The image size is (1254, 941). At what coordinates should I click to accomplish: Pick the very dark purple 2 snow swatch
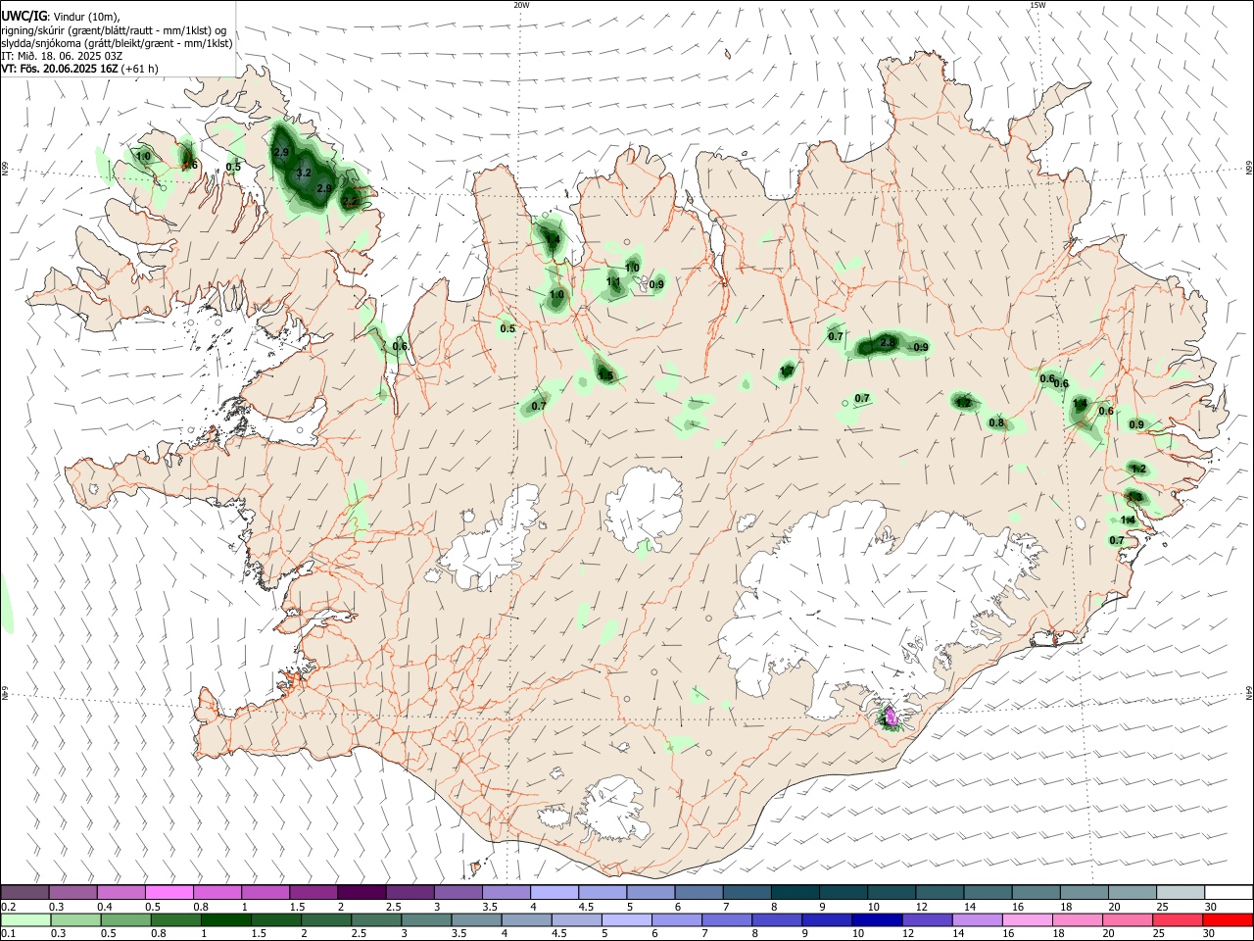(361, 893)
